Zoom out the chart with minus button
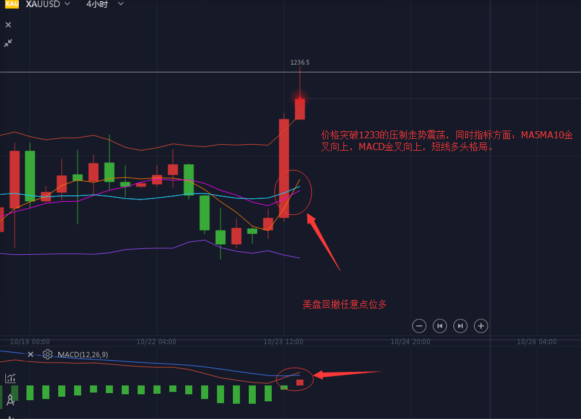The image size is (581, 419). point(419,325)
